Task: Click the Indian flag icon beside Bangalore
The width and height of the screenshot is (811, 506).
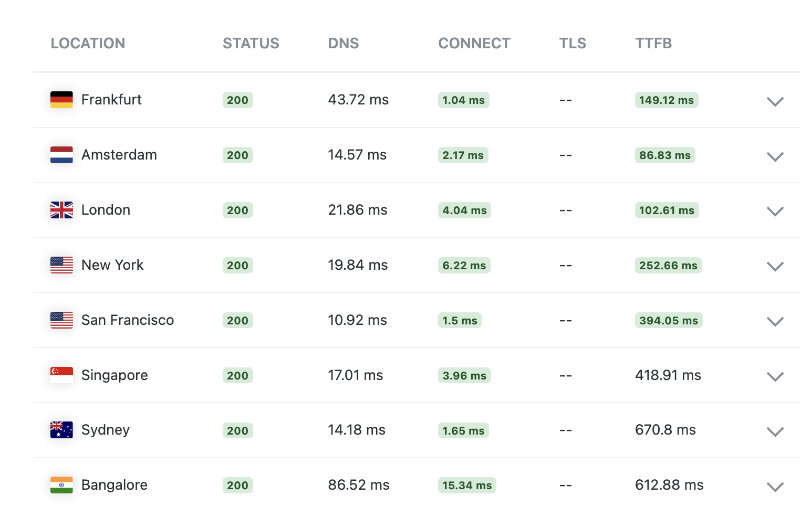Action: (x=61, y=485)
